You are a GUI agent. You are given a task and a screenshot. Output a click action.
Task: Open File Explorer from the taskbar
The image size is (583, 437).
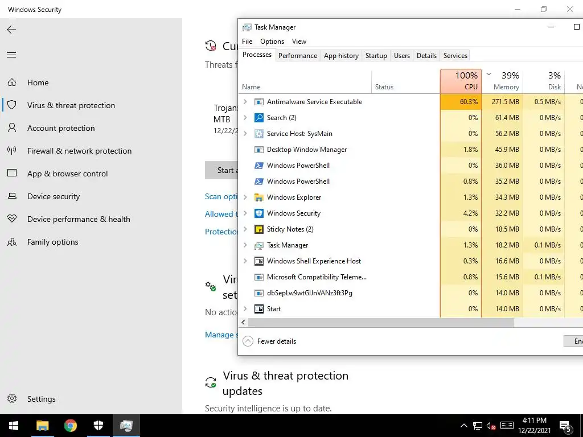[x=42, y=426]
